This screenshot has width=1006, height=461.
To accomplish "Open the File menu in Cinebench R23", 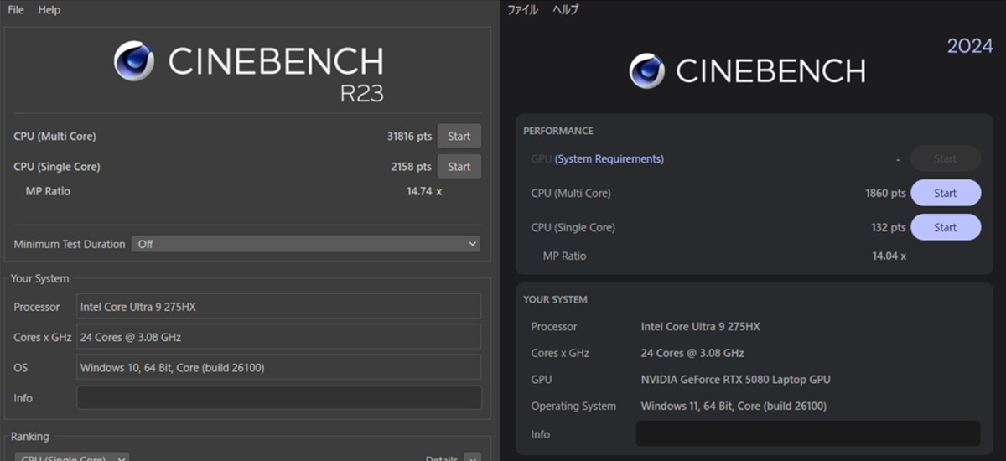I will pos(16,10).
